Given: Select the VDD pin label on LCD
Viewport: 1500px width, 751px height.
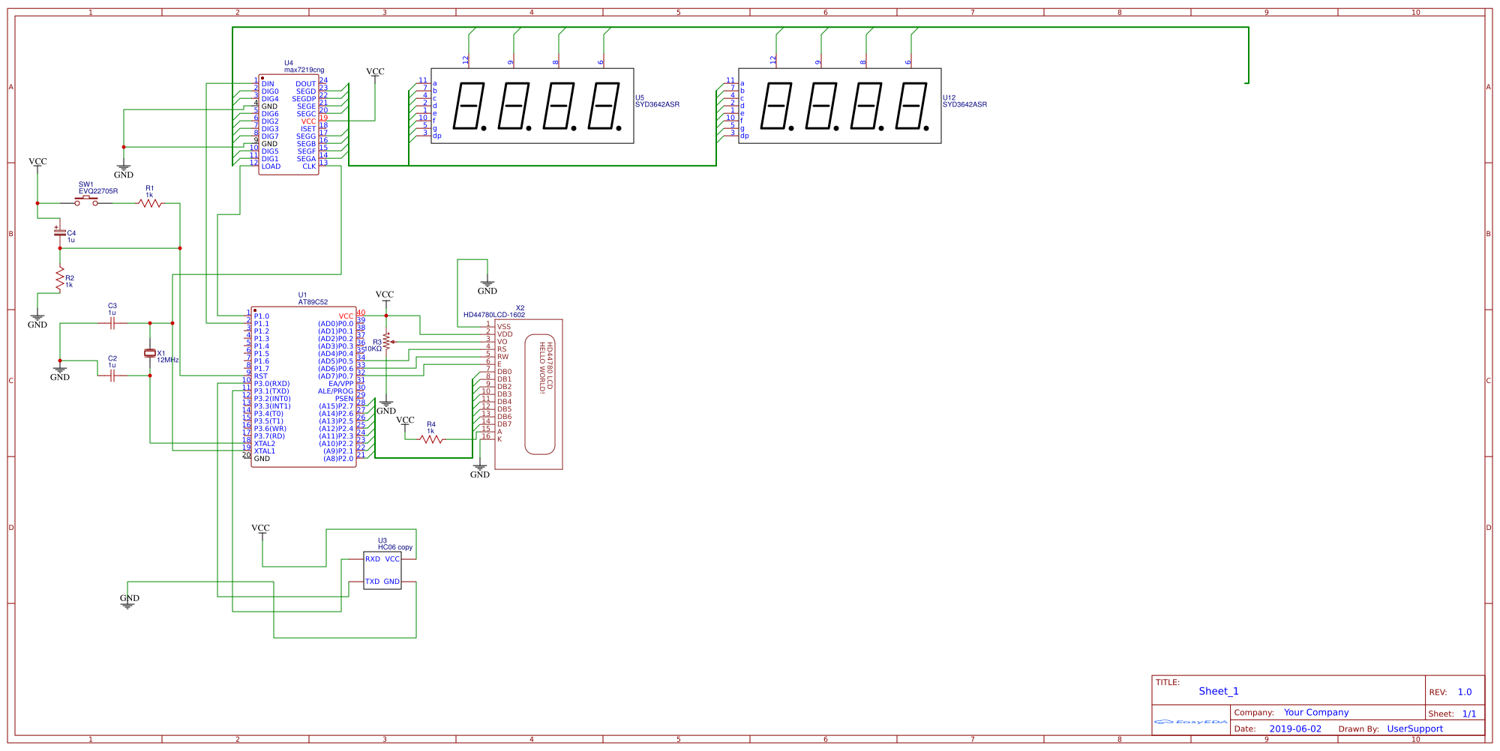Looking at the screenshot, I should coord(505,334).
